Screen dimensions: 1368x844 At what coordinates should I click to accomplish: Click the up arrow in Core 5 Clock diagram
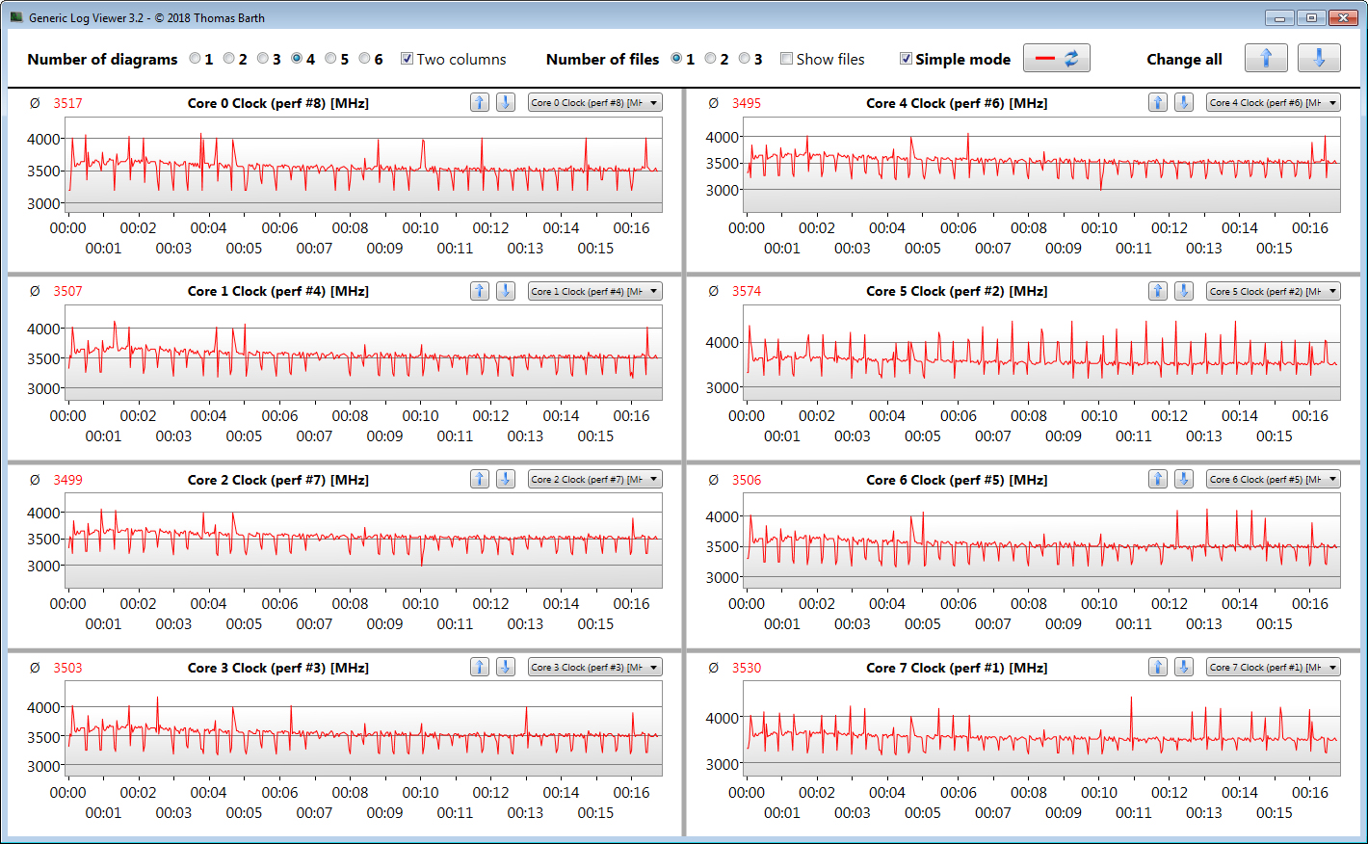click(x=1158, y=290)
